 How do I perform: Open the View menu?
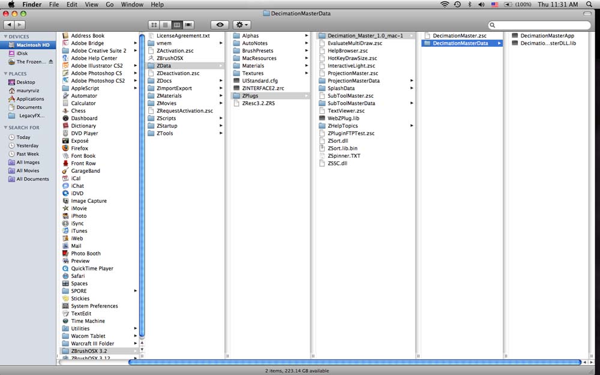91,4
